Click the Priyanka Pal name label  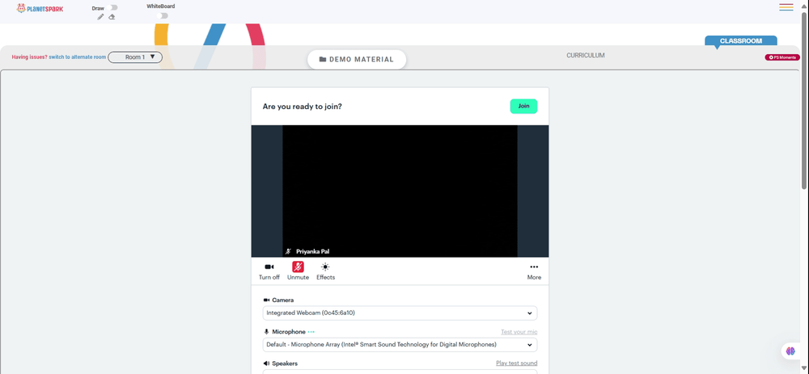[312, 251]
